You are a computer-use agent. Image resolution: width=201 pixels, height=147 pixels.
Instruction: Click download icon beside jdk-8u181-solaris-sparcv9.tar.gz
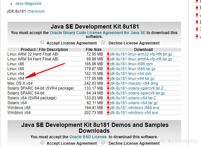pyautogui.click(x=108, y=93)
